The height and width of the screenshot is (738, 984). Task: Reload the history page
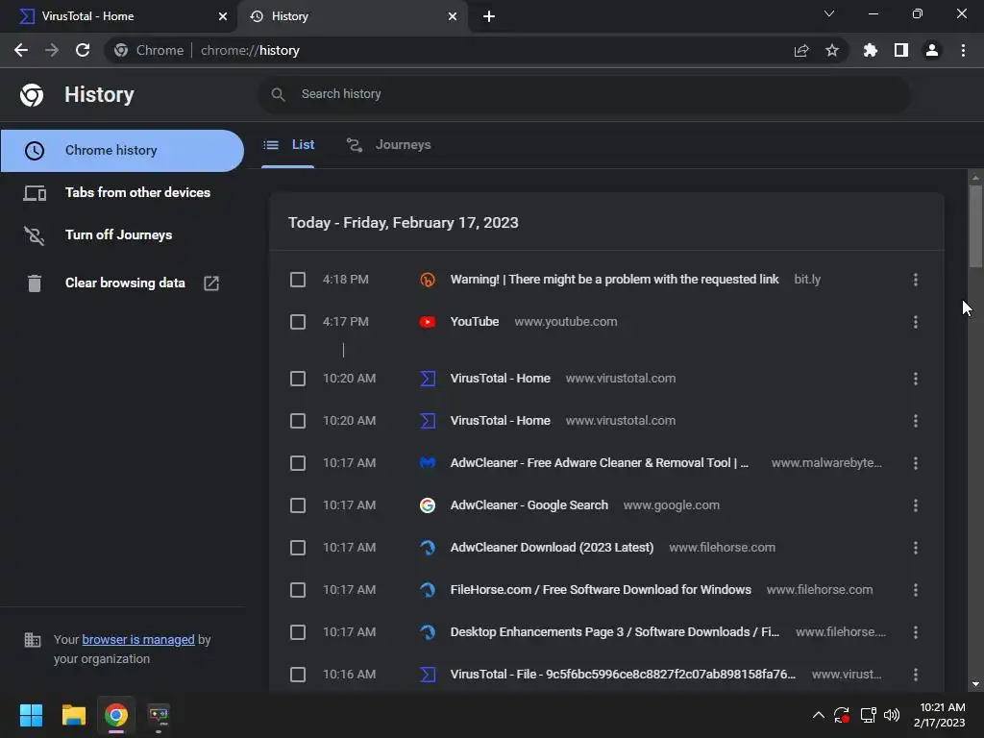(83, 50)
